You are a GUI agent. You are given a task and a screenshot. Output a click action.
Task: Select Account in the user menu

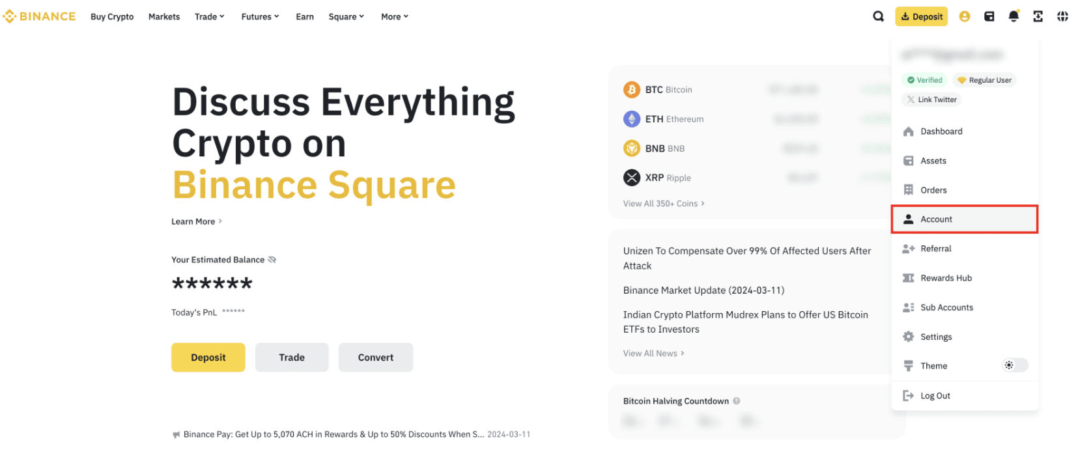point(965,219)
